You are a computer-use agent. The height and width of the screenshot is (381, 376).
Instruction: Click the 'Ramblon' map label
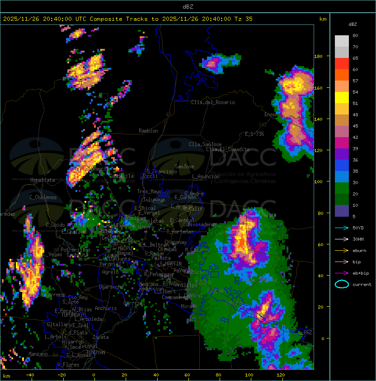pyautogui.click(x=148, y=131)
